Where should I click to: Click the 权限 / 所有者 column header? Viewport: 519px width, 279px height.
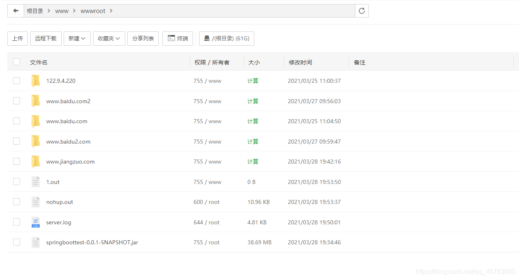pyautogui.click(x=212, y=62)
